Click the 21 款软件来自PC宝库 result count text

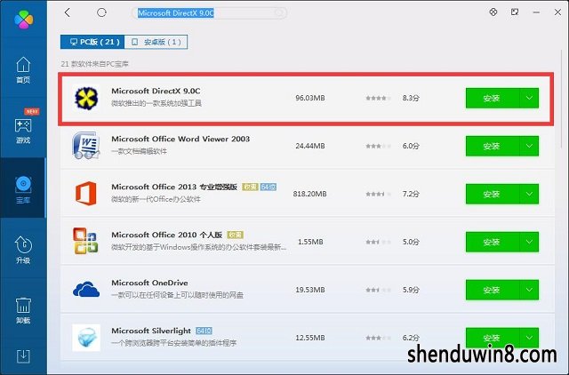[95, 64]
